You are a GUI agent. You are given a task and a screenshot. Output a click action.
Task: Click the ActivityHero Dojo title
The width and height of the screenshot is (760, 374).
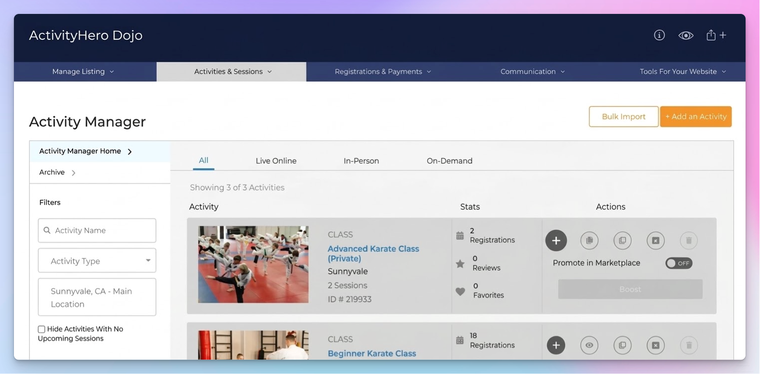[x=86, y=35]
